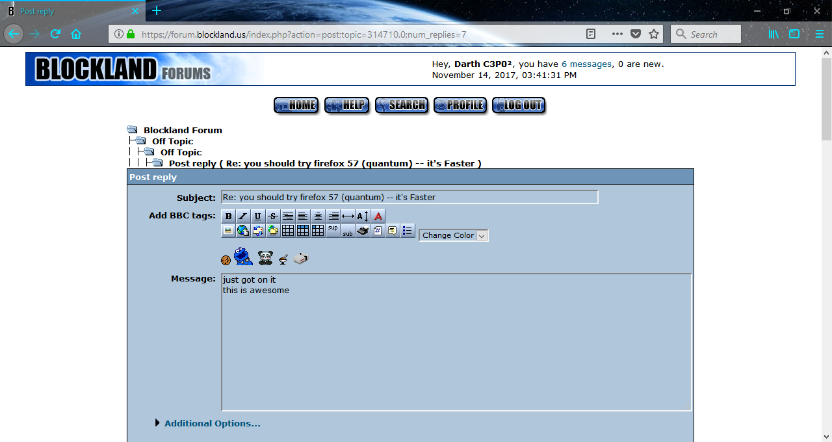Open the PROFILE menu button
This screenshot has width=832, height=442.
[460, 105]
